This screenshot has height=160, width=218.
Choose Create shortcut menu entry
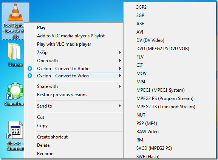pyautogui.click(x=52, y=137)
